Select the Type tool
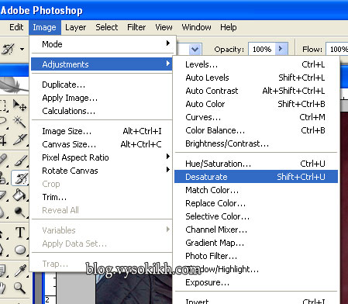 tap(19, 233)
